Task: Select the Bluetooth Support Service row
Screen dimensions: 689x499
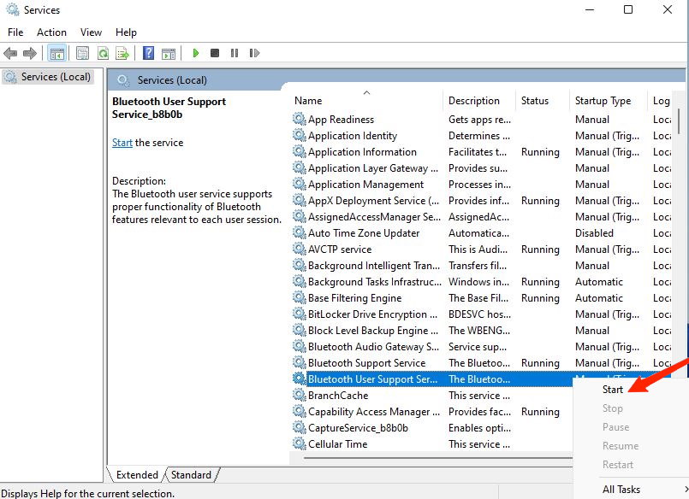Action: point(366,363)
